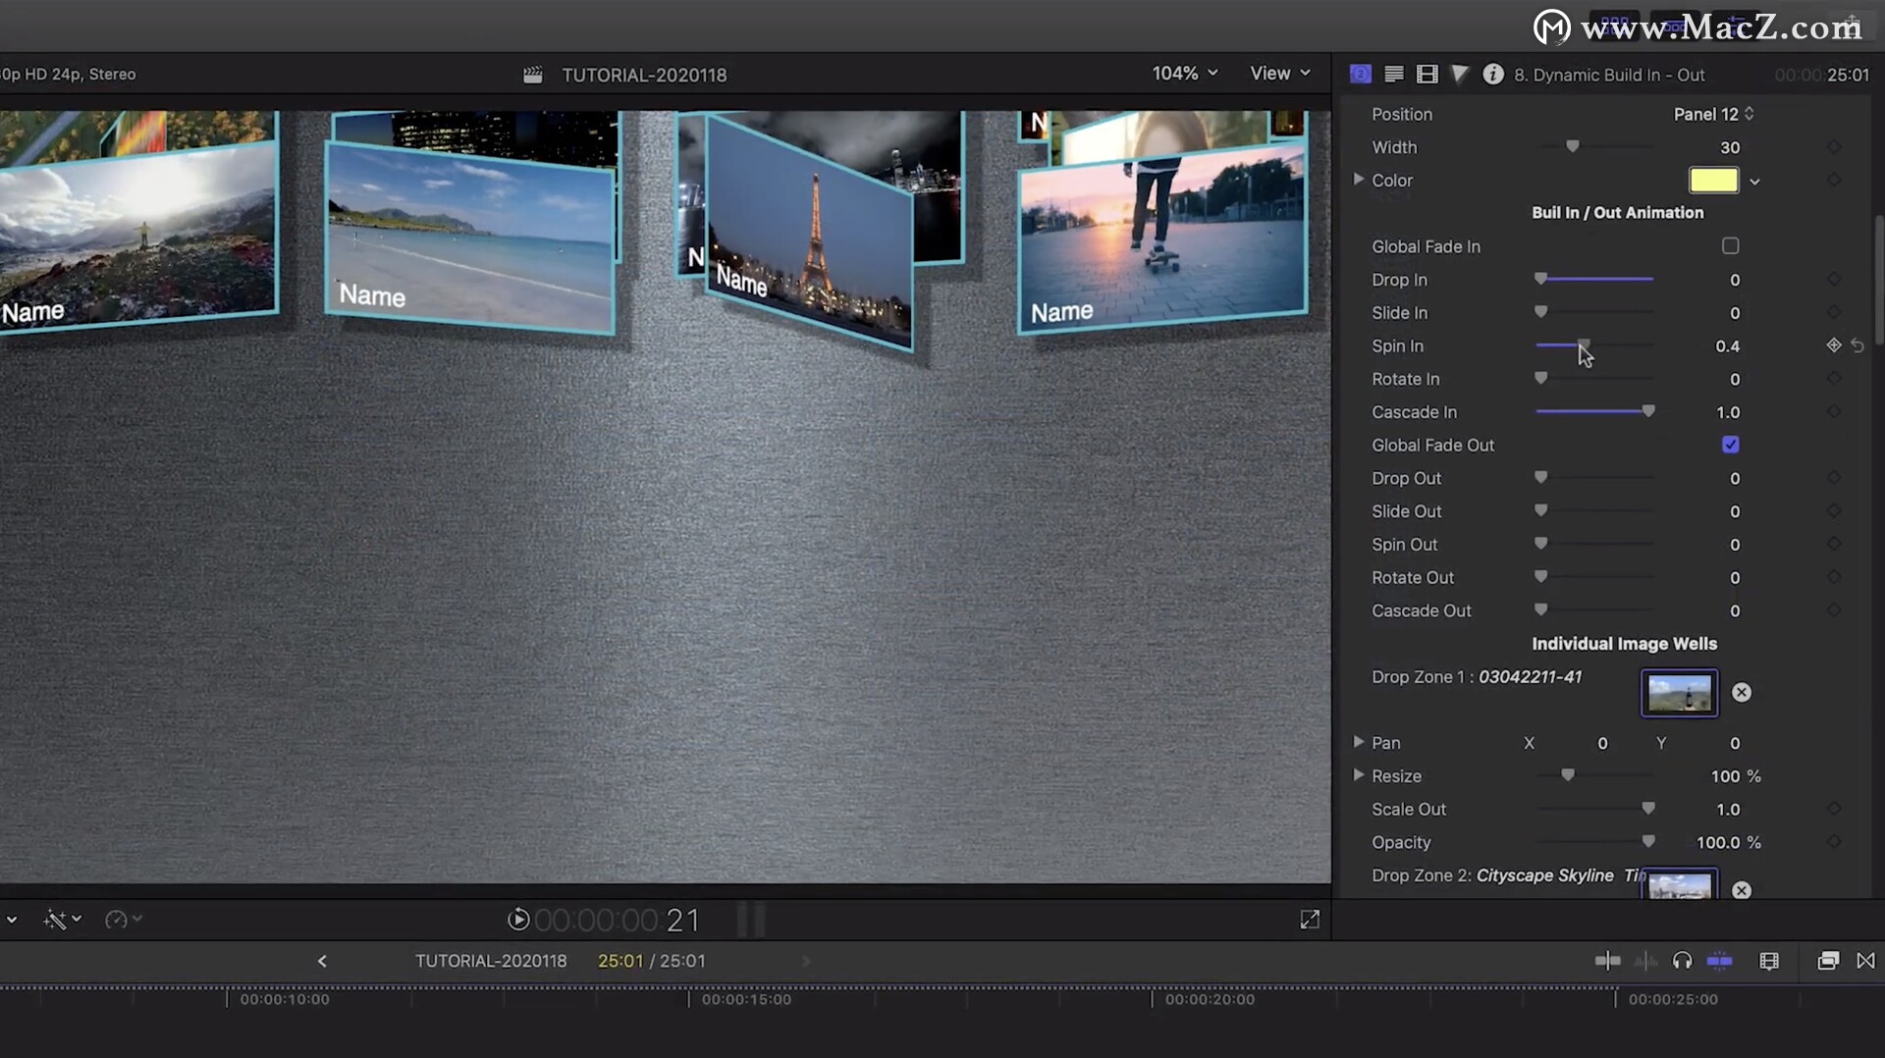Image resolution: width=1885 pixels, height=1058 pixels.
Task: Open clip appearance filmstrip options
Action: coord(1769,961)
